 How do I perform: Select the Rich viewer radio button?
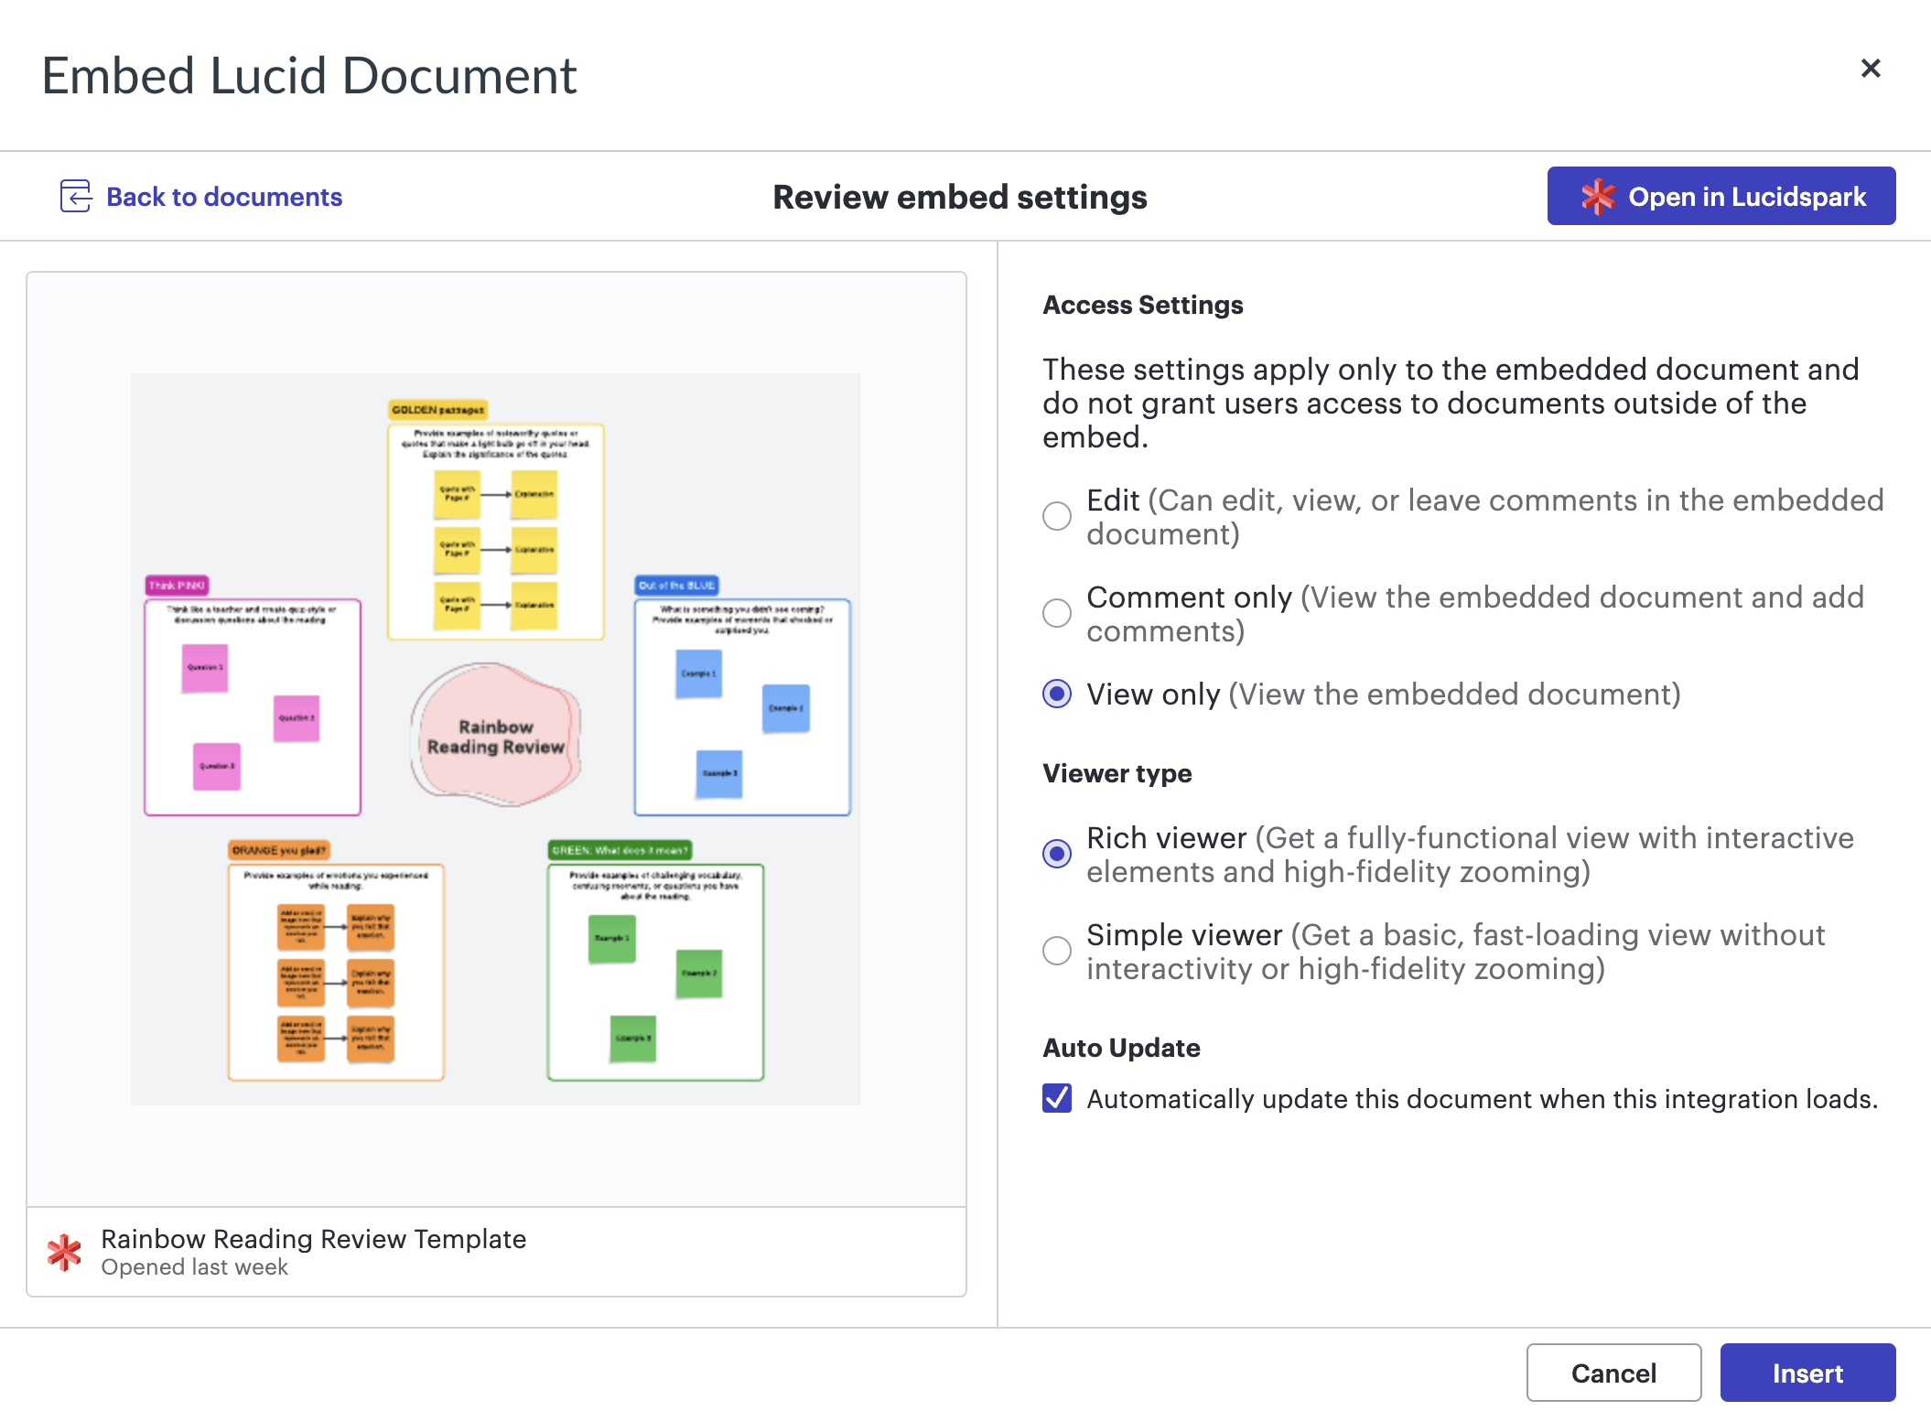1057,854
